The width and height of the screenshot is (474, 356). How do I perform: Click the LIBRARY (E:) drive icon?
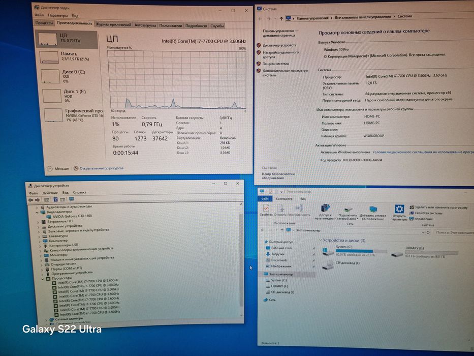(x=397, y=254)
